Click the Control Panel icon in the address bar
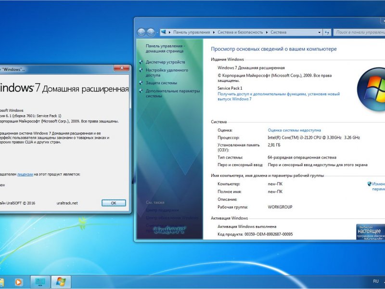 pyautogui.click(x=164, y=32)
